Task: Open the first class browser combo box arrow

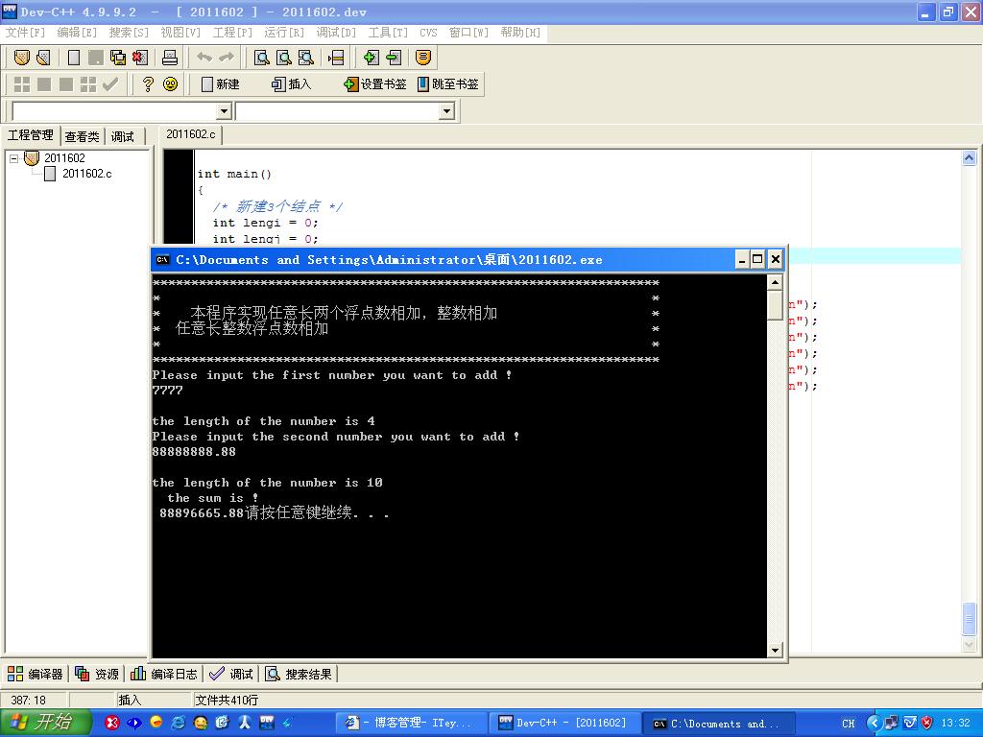Action: tap(224, 111)
